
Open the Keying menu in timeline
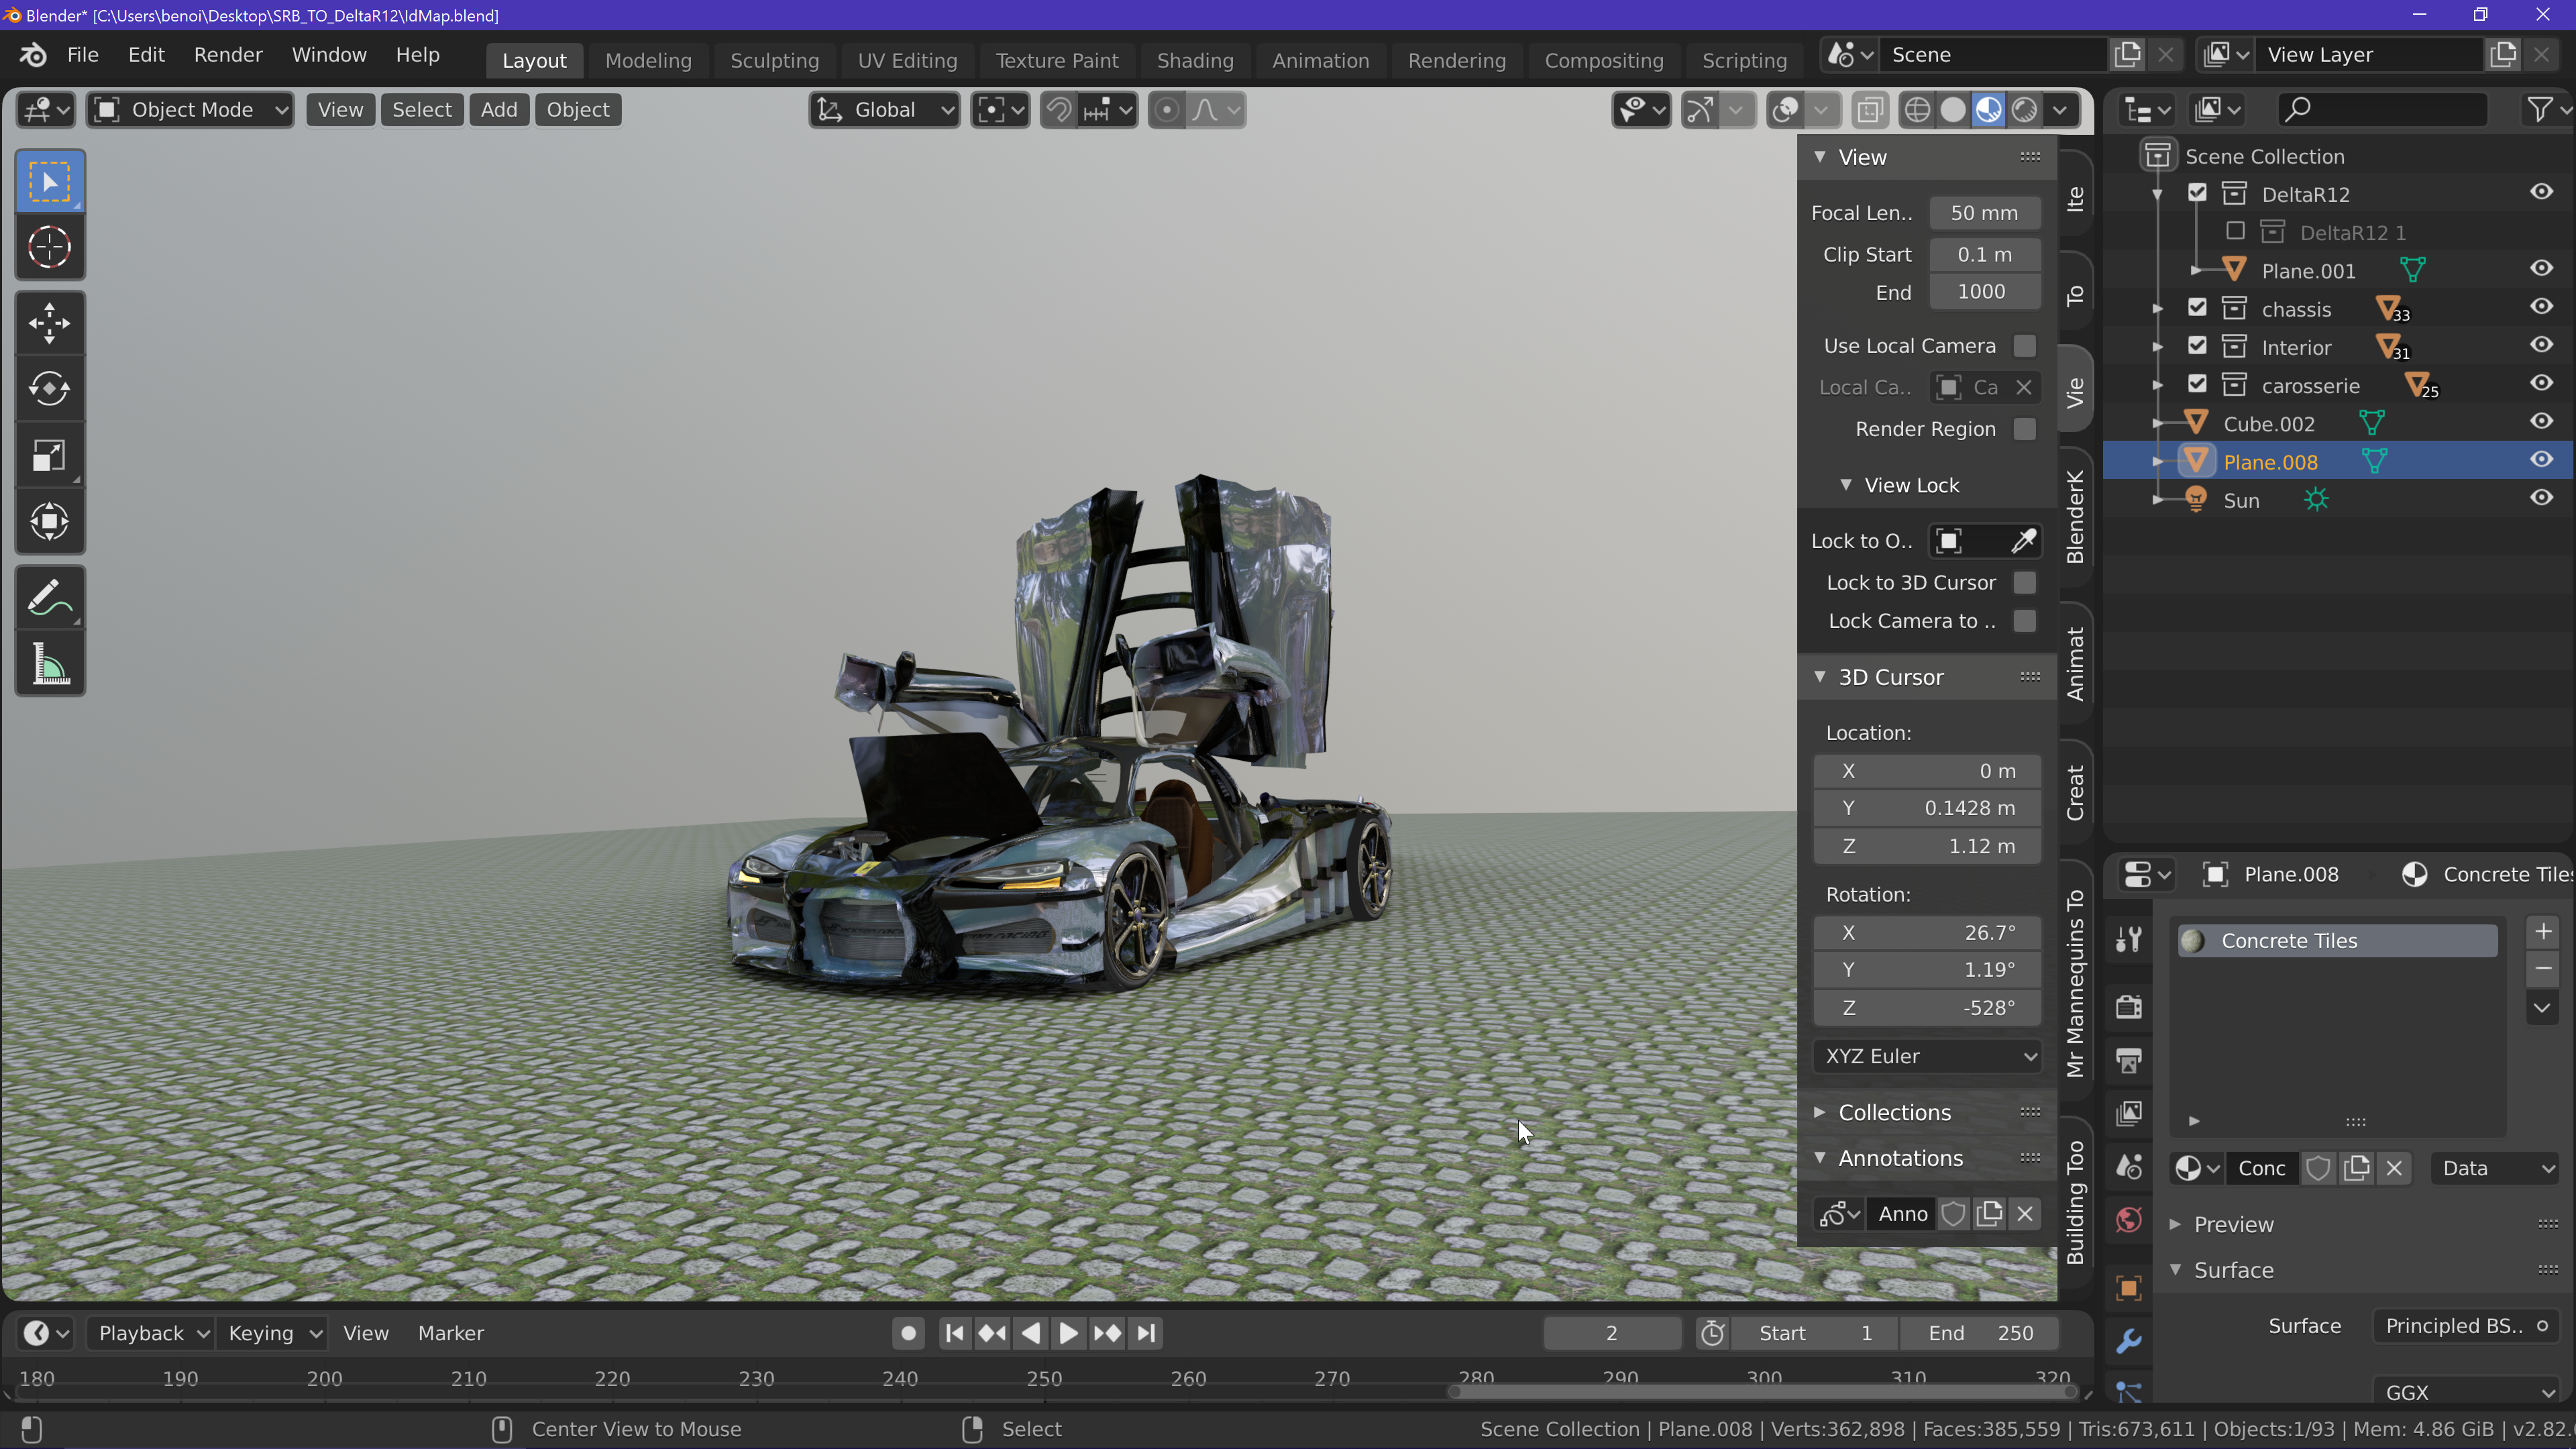(273, 1333)
